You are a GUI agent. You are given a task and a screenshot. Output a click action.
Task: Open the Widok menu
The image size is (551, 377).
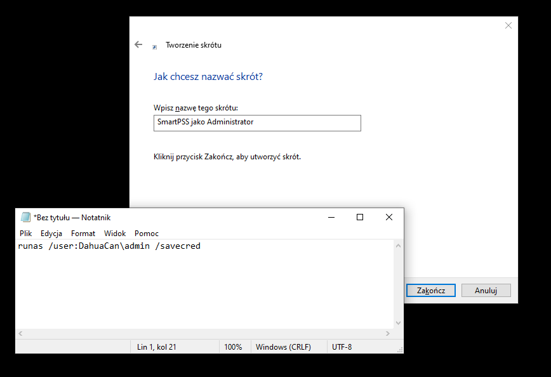pyautogui.click(x=115, y=234)
